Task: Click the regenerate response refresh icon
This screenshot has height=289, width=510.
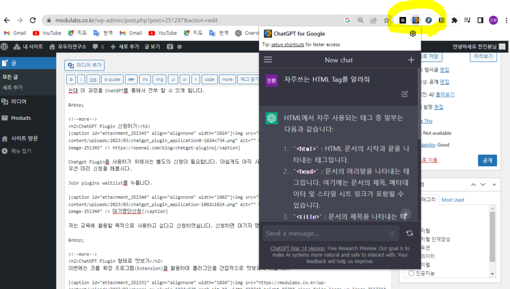Action: 409,233
